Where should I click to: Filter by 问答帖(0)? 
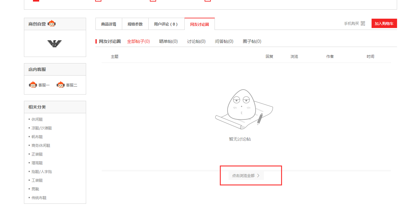coord(224,41)
